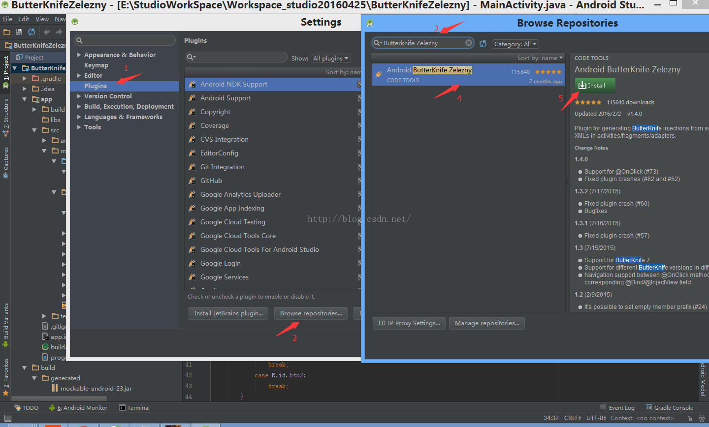Click Install JetBrains plugin... button
Screen dimensions: 709x427
(228, 313)
